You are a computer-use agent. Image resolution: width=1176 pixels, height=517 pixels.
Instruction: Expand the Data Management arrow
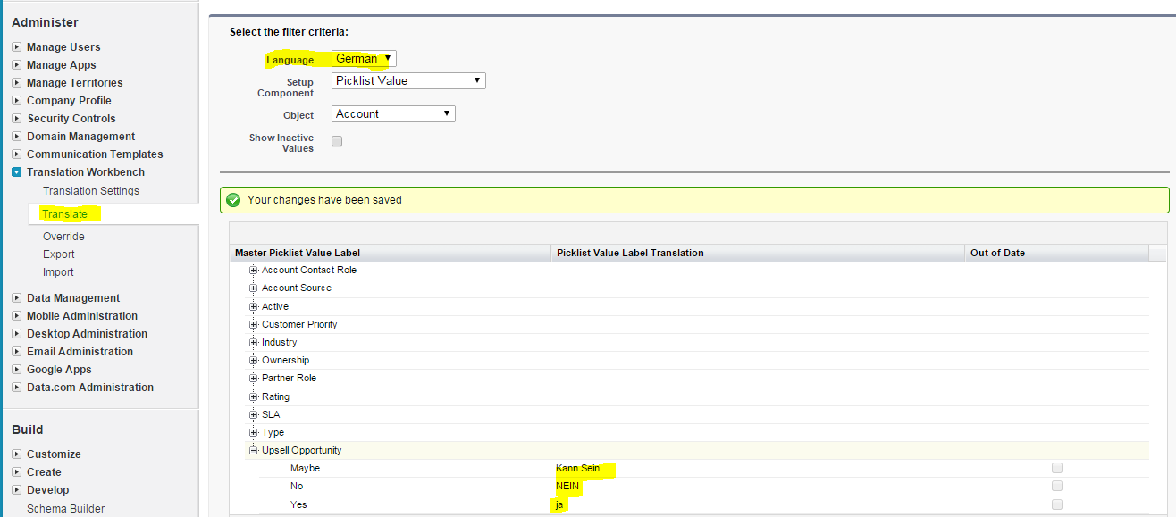17,298
